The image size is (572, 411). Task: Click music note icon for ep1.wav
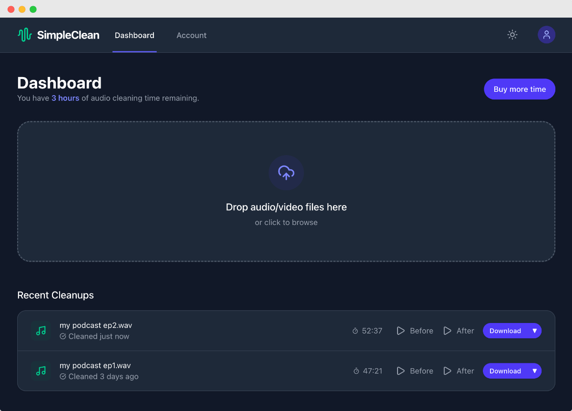point(41,371)
